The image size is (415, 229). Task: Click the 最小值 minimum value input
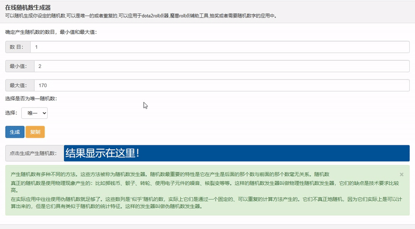tap(222, 66)
